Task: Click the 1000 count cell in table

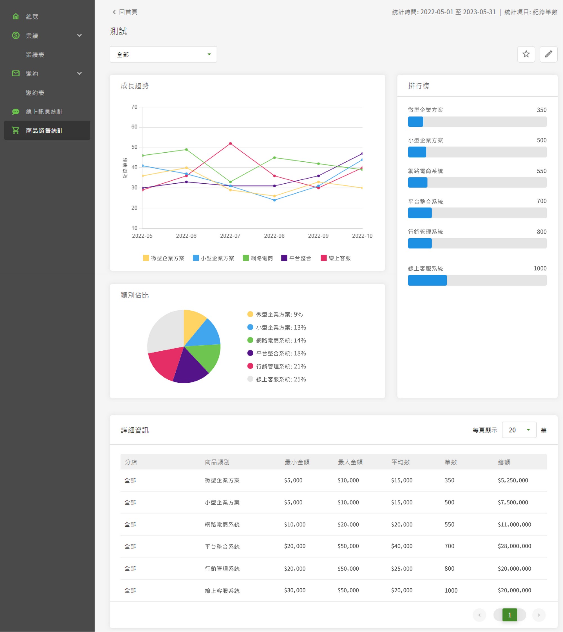Action: [x=451, y=590]
